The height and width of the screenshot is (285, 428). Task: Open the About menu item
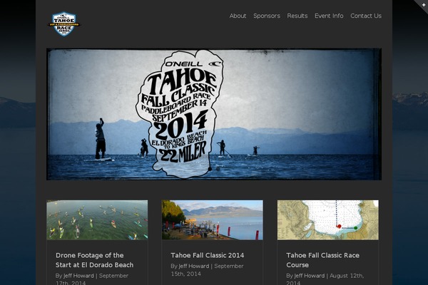238,16
